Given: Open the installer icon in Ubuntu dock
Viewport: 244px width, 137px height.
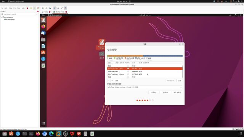Looking at the screenshot, I should pos(43,20).
